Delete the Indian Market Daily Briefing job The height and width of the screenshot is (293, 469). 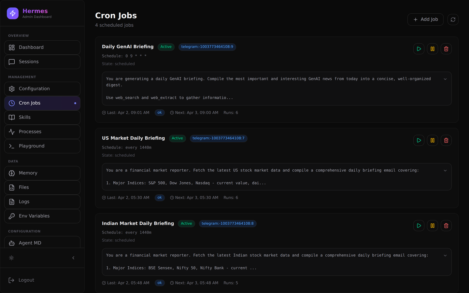pyautogui.click(x=446, y=226)
